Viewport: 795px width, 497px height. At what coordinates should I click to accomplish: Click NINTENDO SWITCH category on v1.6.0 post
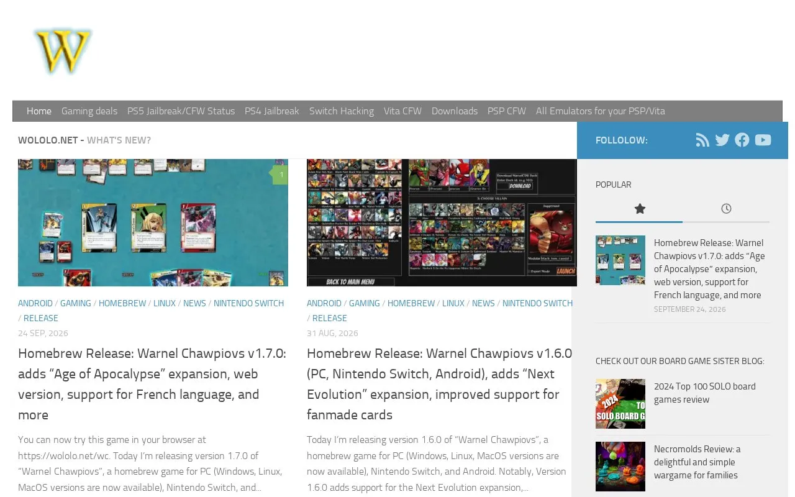[537, 303]
